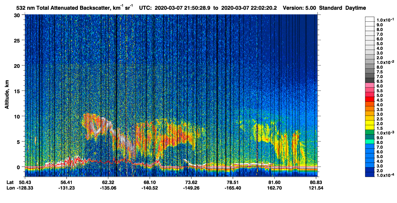Select the end time '2020-03-07 22:02:20.2'
This screenshot has height=203, width=397.
[x=249, y=8]
